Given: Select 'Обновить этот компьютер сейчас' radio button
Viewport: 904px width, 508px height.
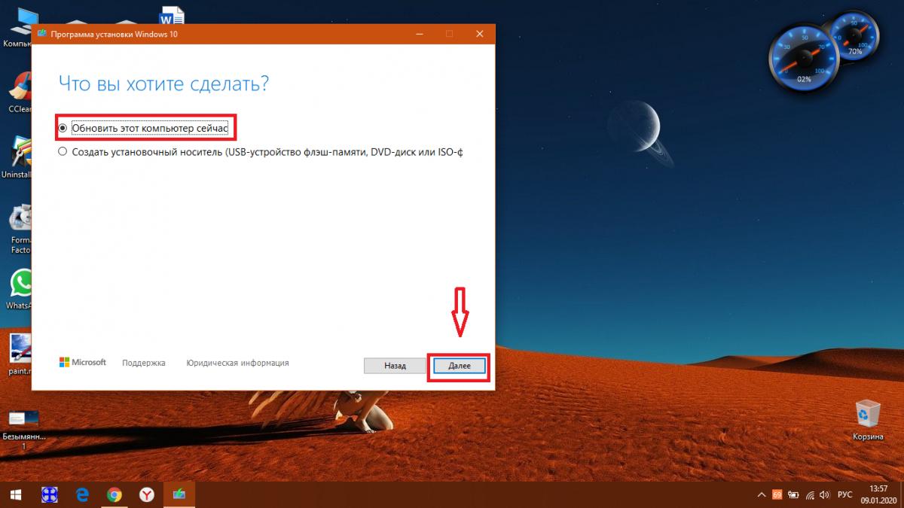Looking at the screenshot, I should coord(63,128).
